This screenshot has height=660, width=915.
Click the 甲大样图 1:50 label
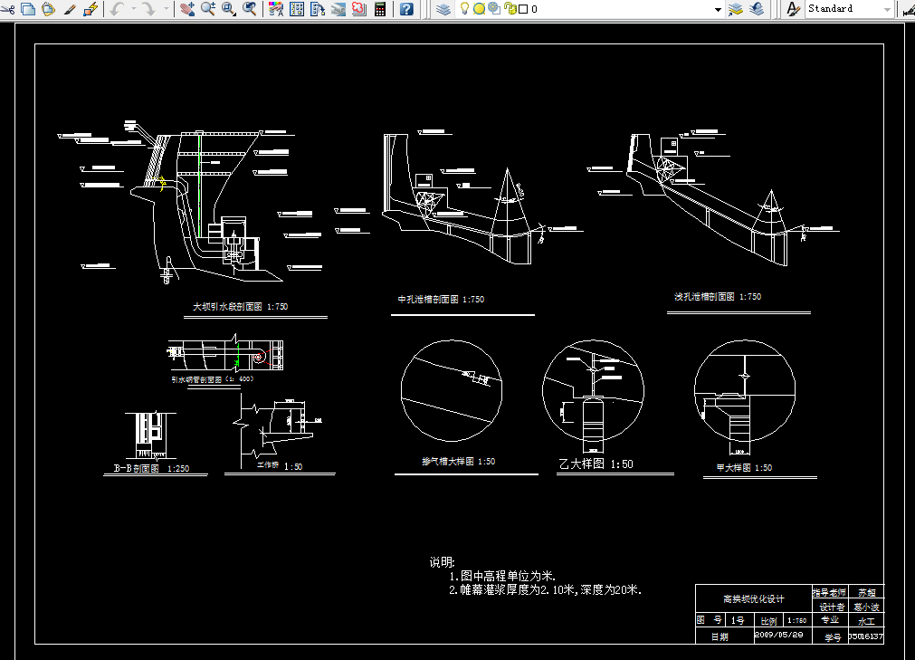[744, 468]
